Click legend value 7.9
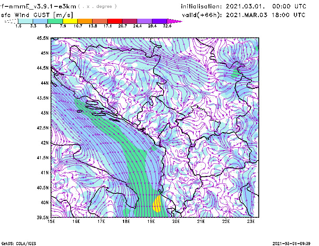Viewport: 319px width, 246px height. coord(63,26)
